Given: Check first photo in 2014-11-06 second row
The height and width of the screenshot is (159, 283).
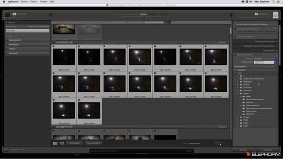Looking at the screenshot, I should (x=54, y=73).
